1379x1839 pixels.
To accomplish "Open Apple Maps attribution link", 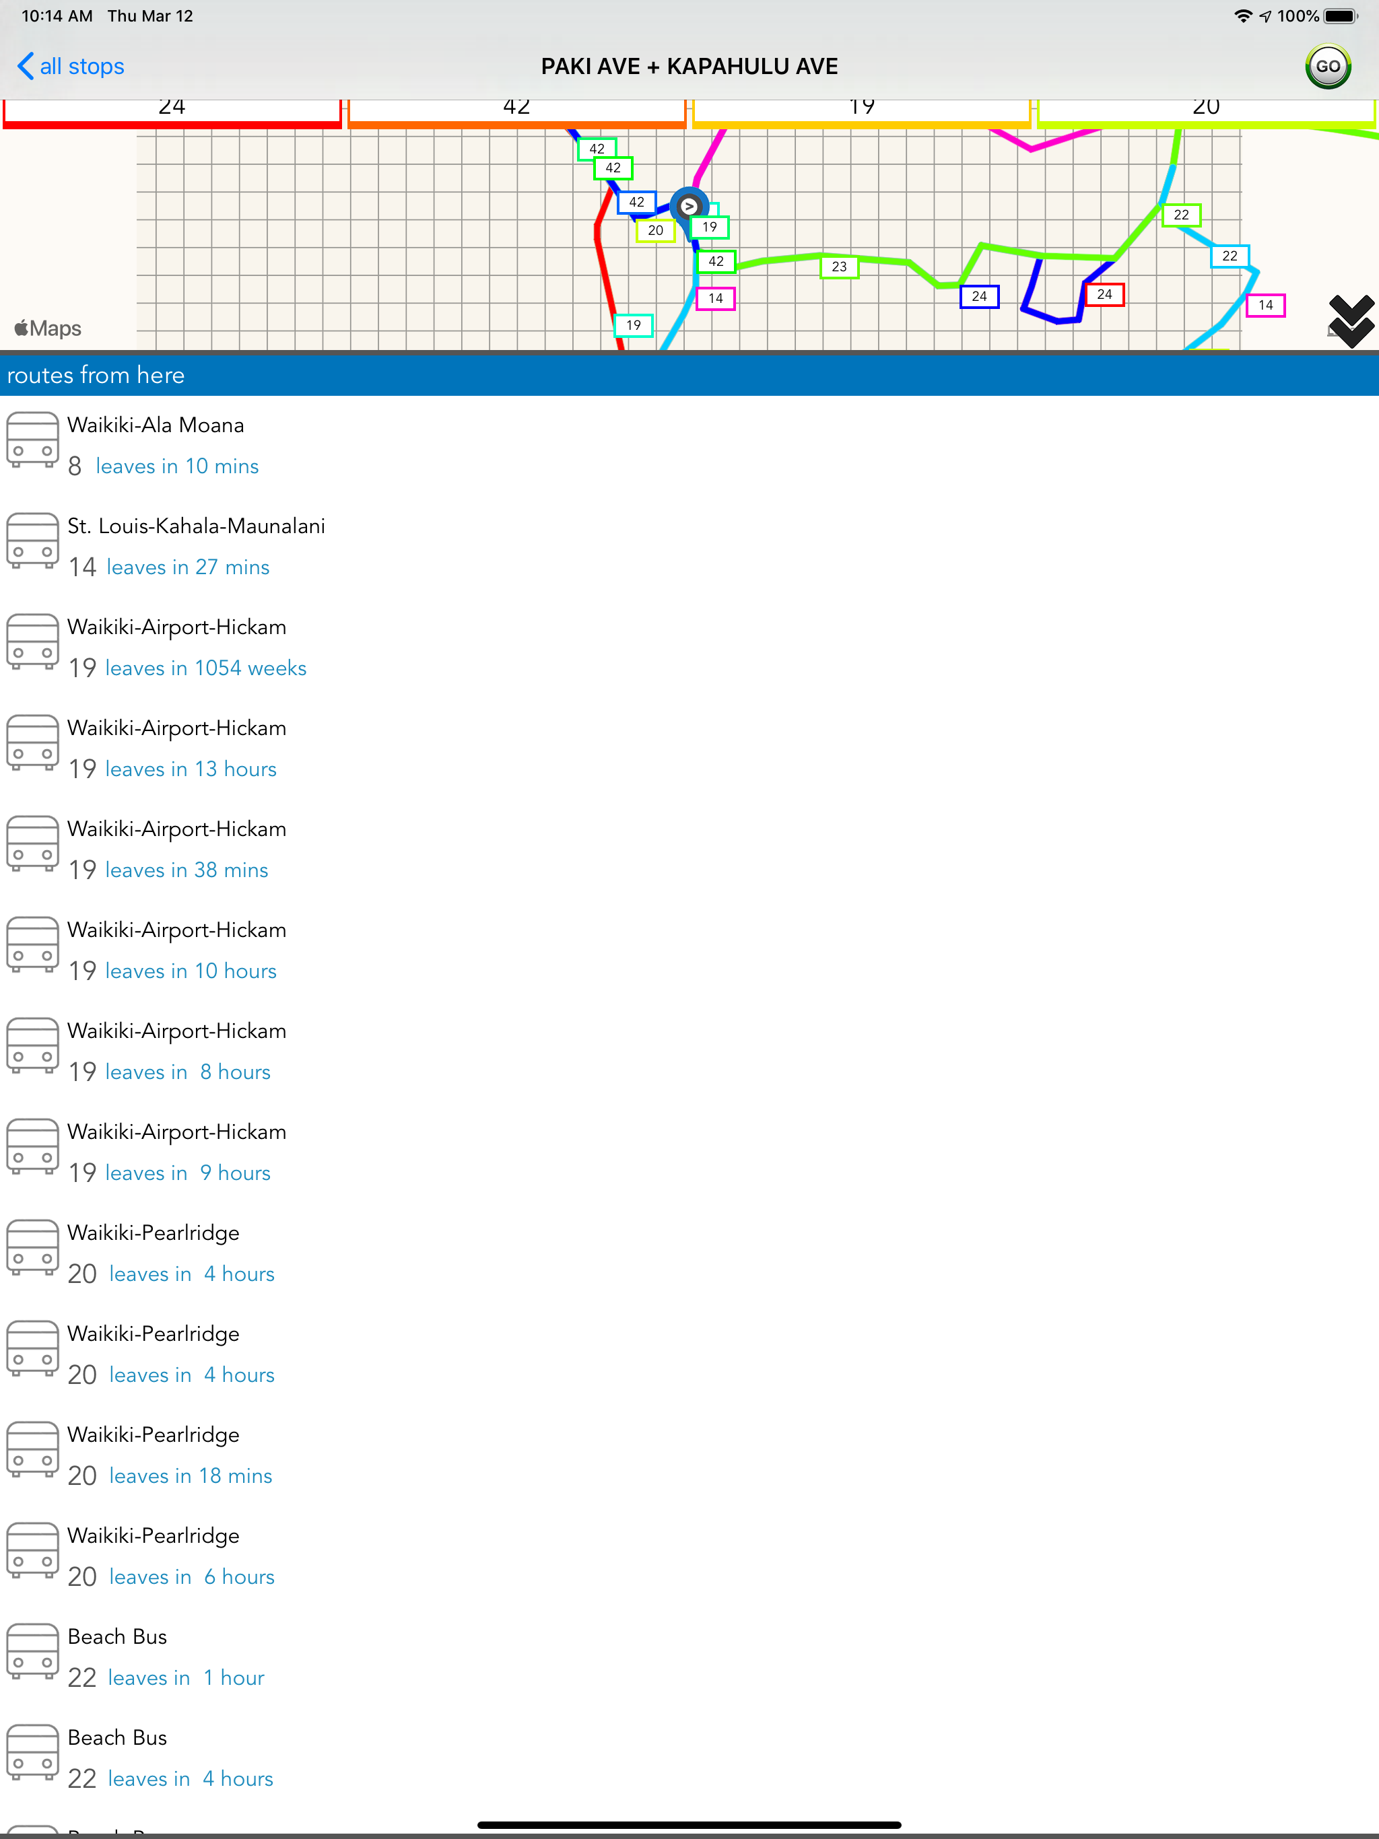I will point(48,328).
